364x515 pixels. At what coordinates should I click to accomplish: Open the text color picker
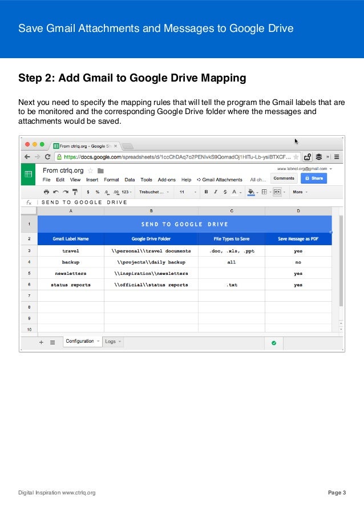tap(236, 192)
